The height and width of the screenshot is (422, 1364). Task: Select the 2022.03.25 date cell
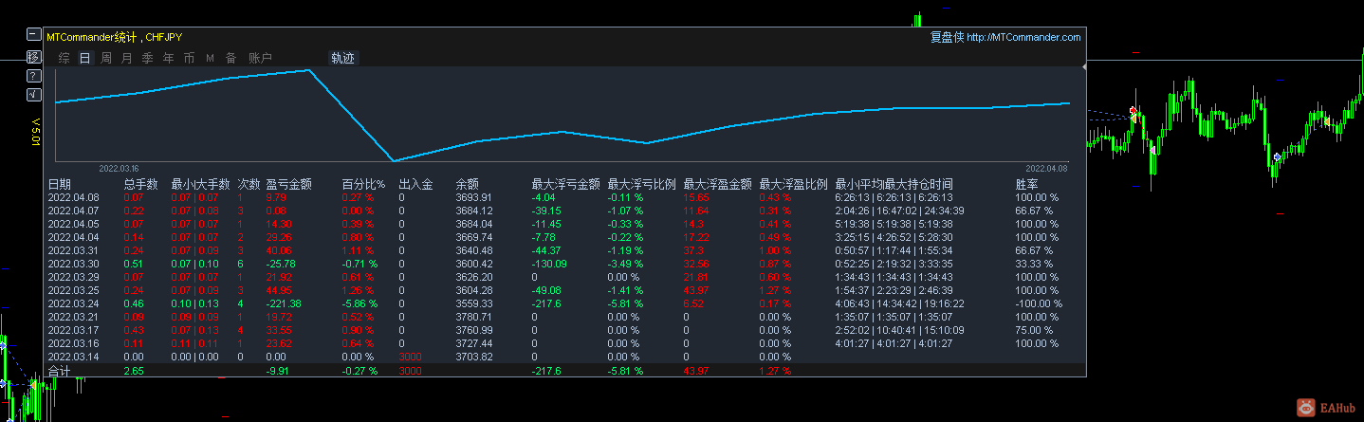(x=73, y=290)
